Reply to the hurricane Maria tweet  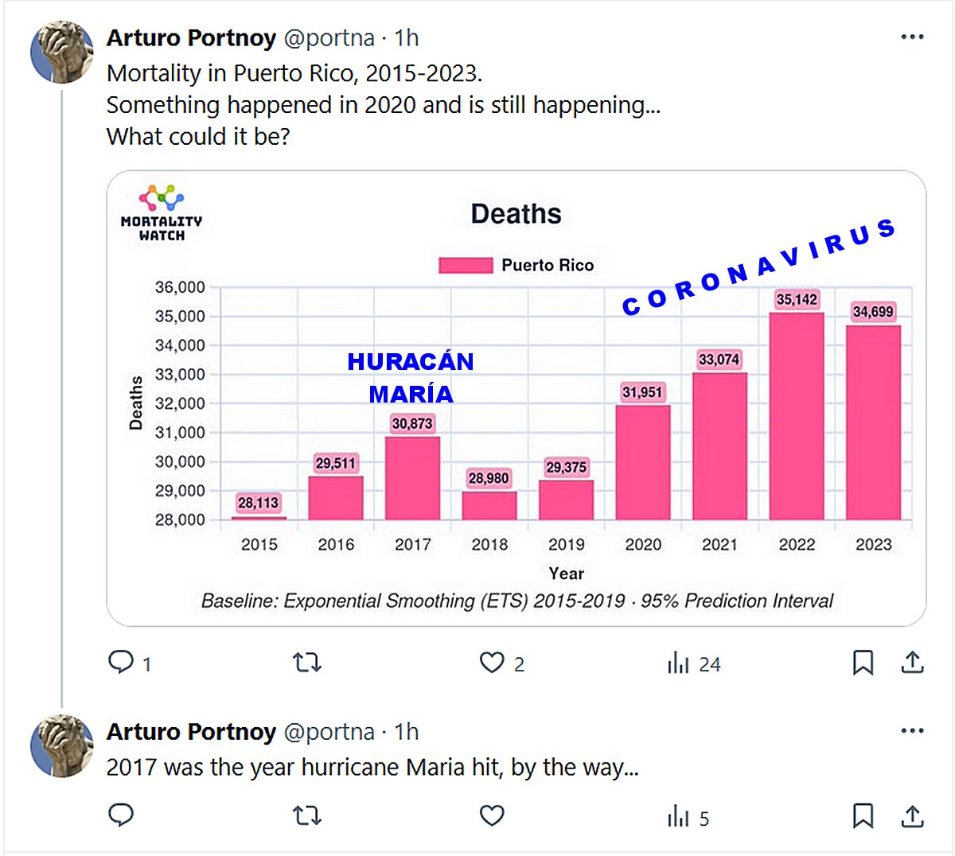coord(121,815)
